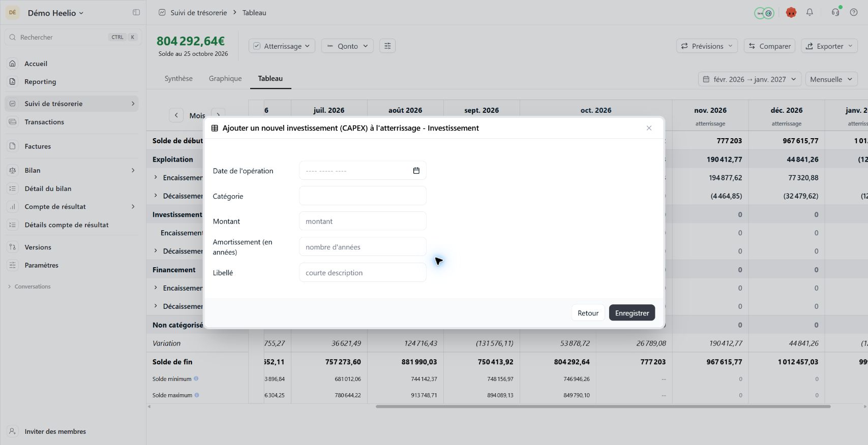Click the Solde maximum info icon
The width and height of the screenshot is (868, 445).
pos(197,395)
